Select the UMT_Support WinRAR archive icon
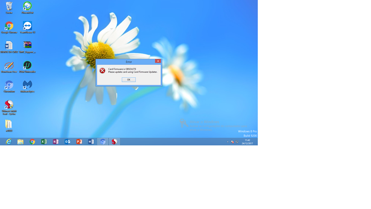Screen dimensions: 371x209 [27, 47]
